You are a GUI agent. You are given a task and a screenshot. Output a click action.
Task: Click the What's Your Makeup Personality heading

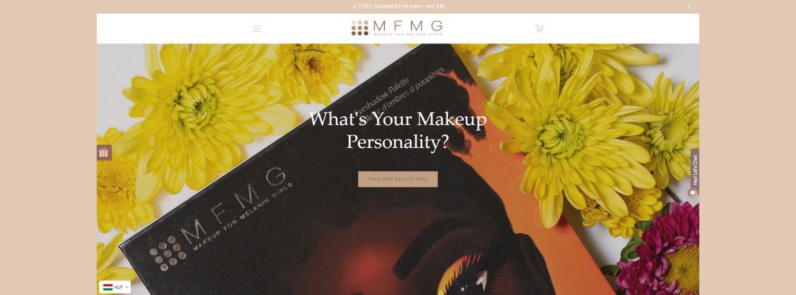click(x=398, y=131)
